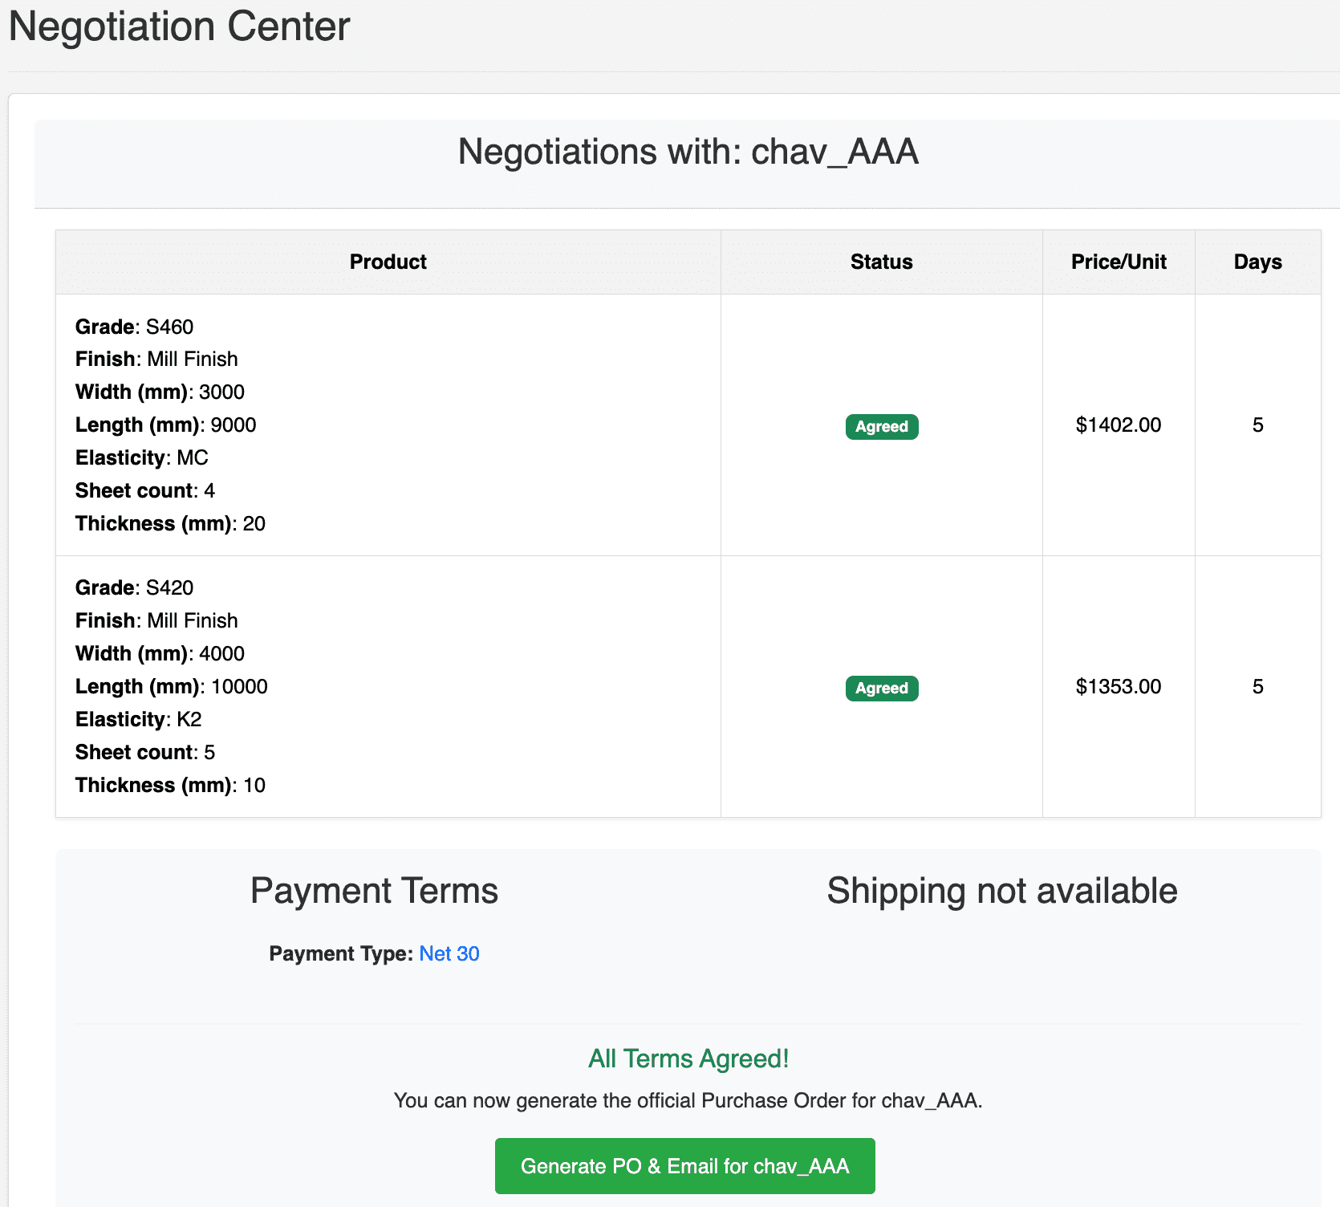Click the Agreed badge for grade S420

[x=881, y=688]
